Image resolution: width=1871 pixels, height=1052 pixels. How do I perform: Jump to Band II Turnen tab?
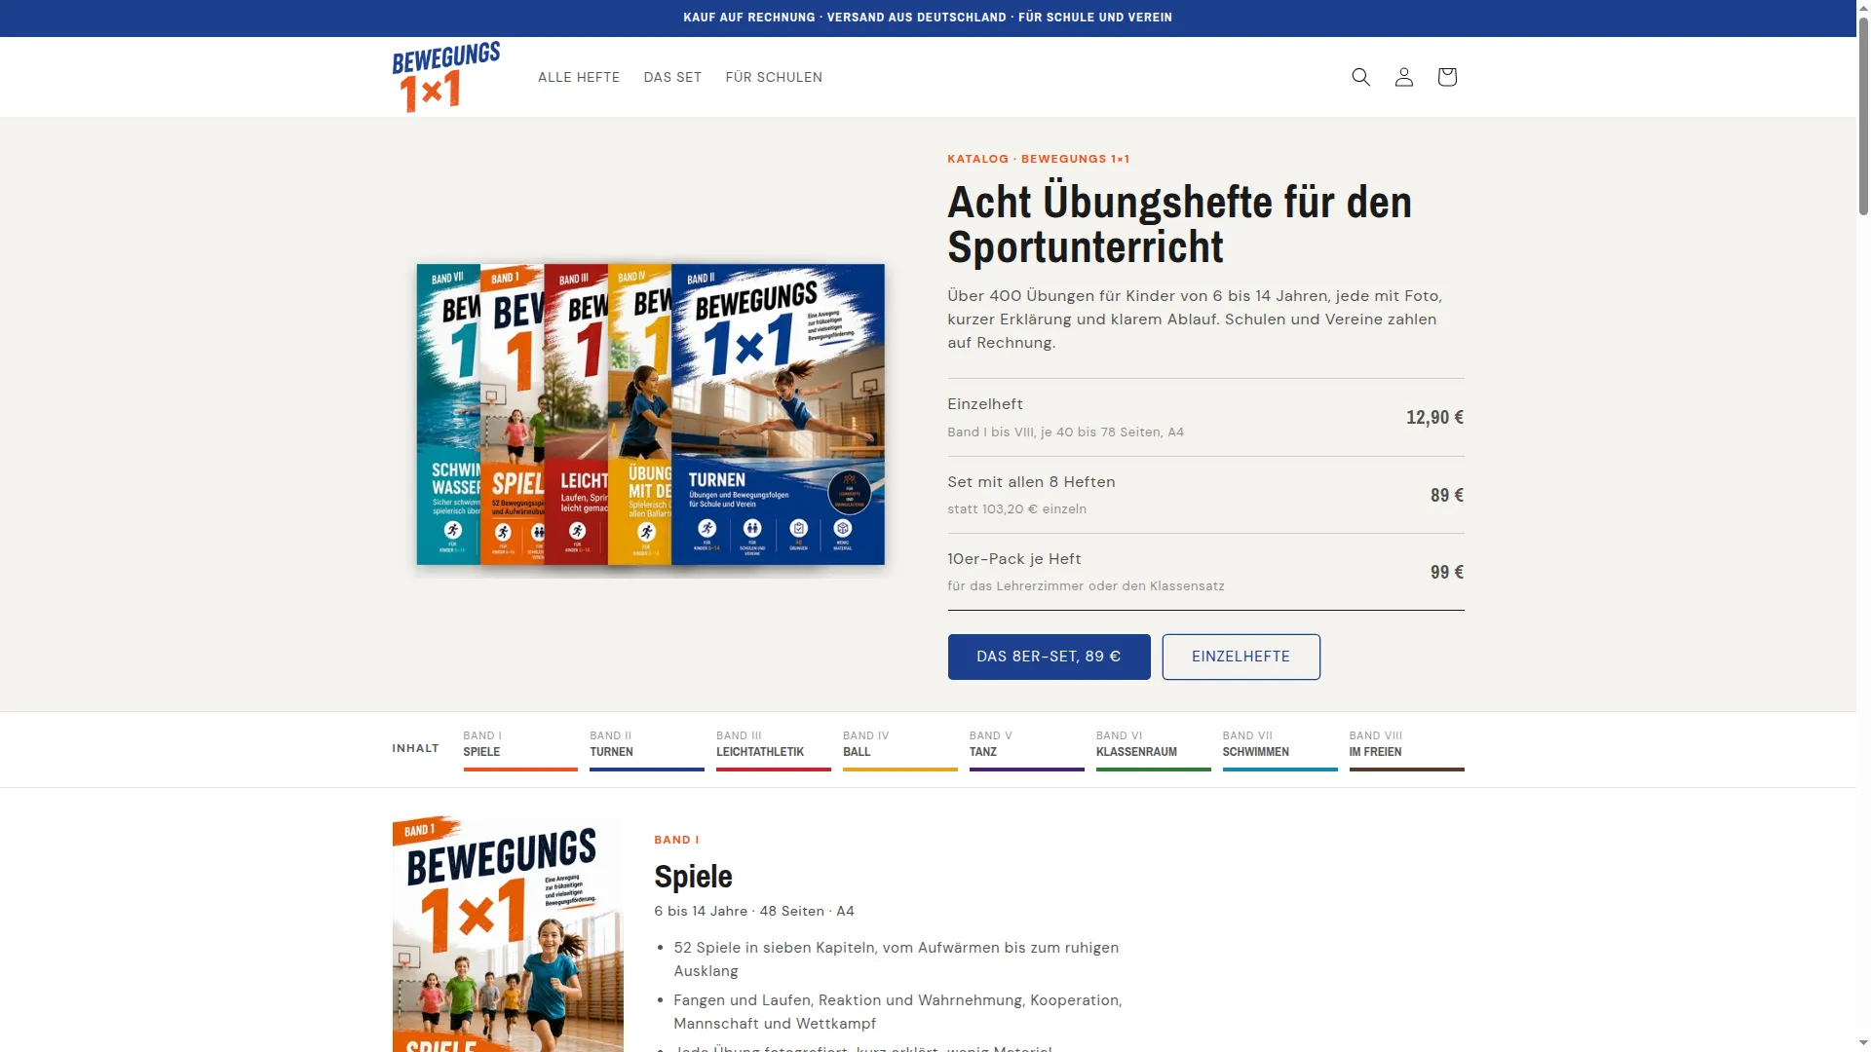[x=647, y=749]
